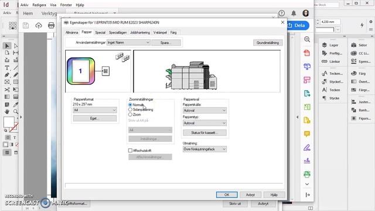Open the Lager layers panel
Image resolution: width=375 pixels, height=211 pixels.
(x=330, y=45)
